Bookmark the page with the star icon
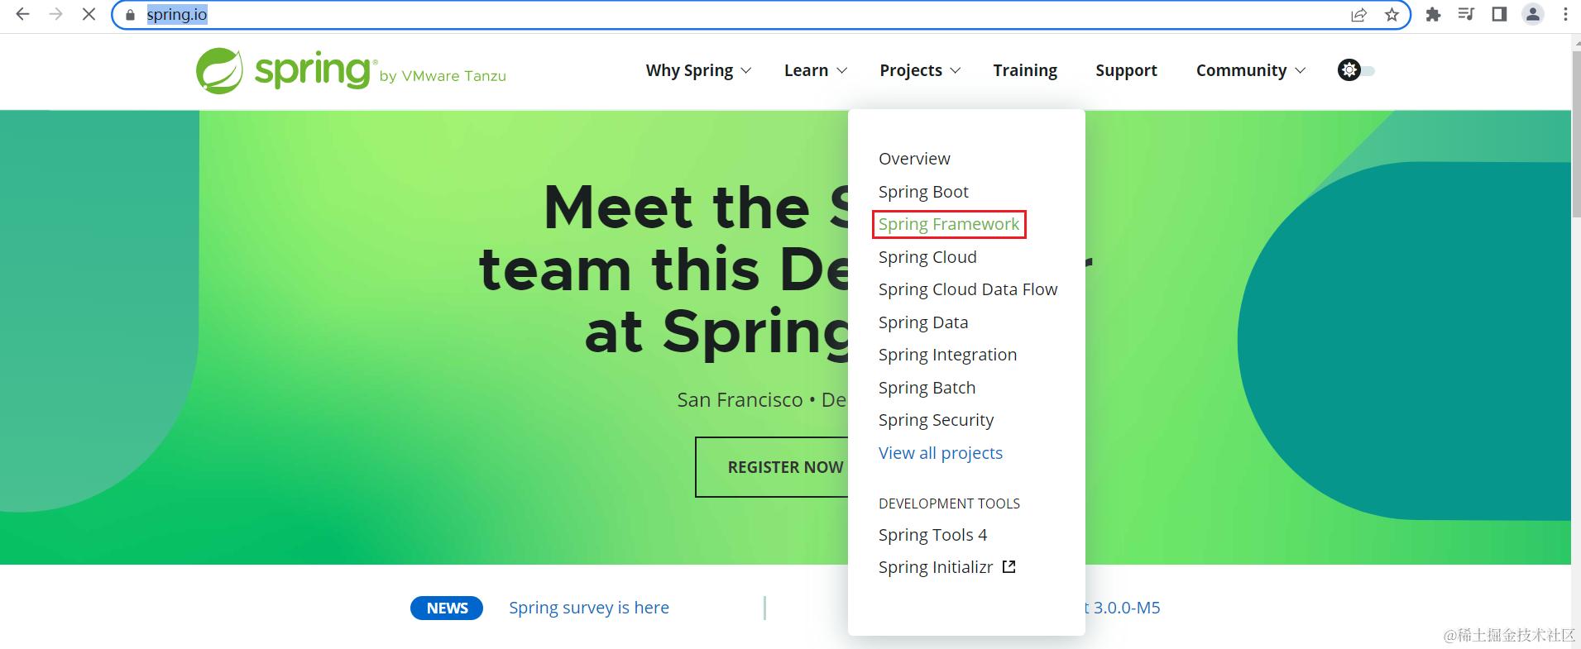 pyautogui.click(x=1392, y=15)
